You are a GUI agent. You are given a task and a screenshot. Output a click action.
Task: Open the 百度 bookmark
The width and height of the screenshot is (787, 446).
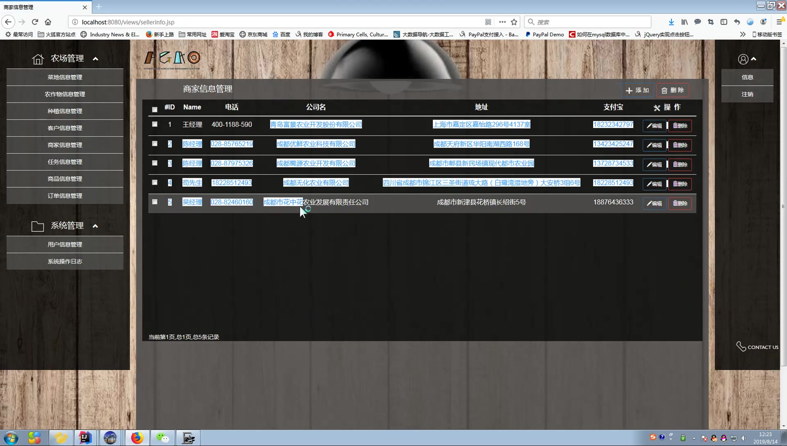tap(281, 34)
